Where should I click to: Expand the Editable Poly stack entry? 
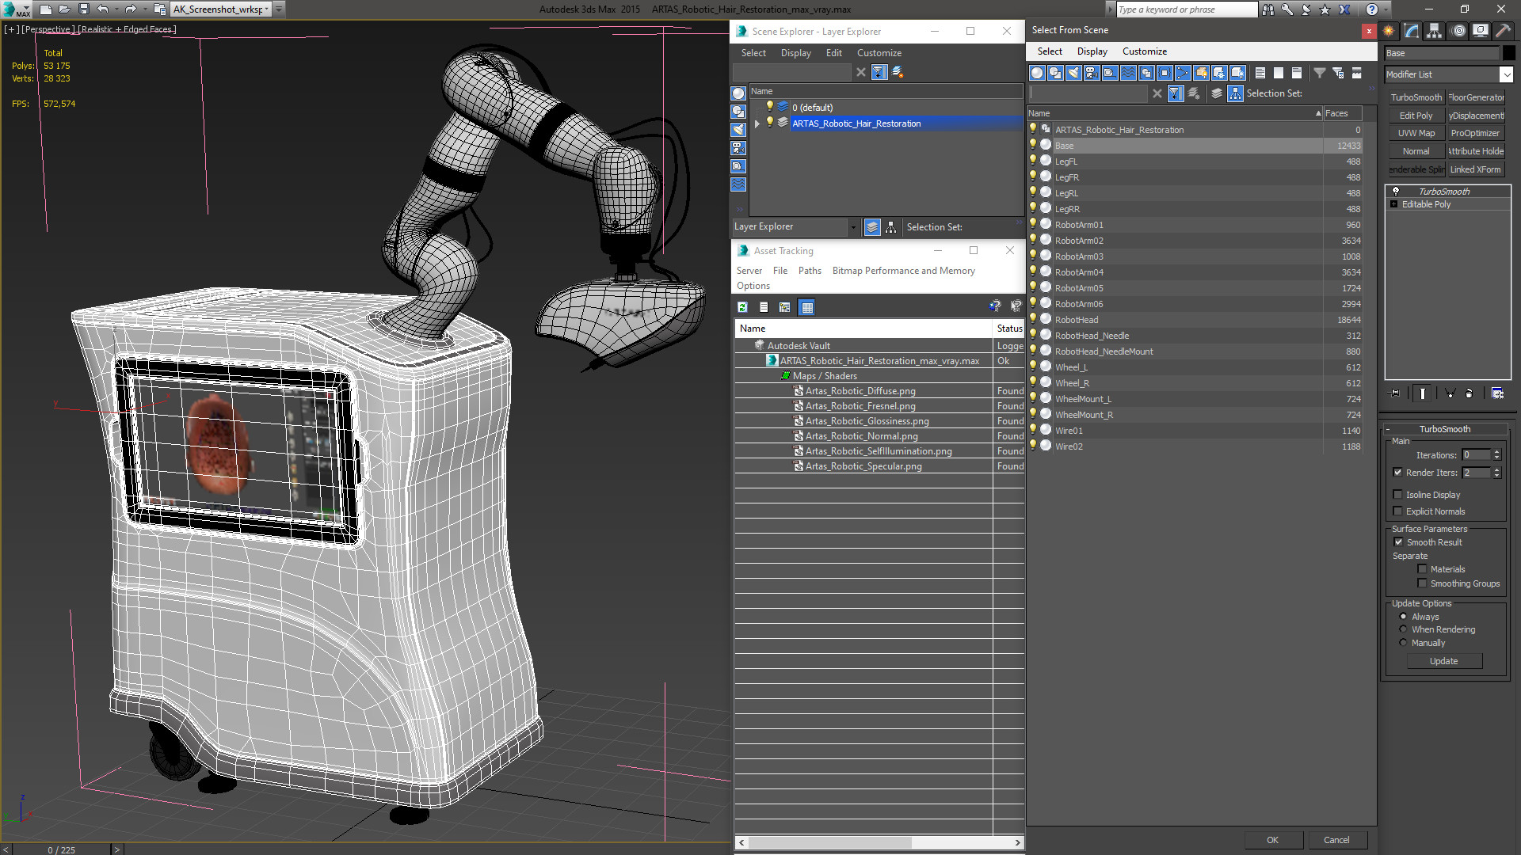(x=1394, y=204)
